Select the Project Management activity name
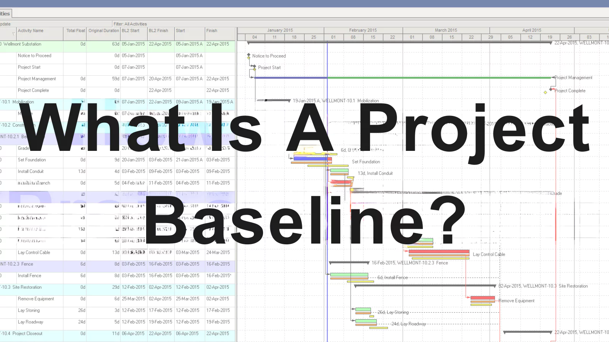 (37, 79)
